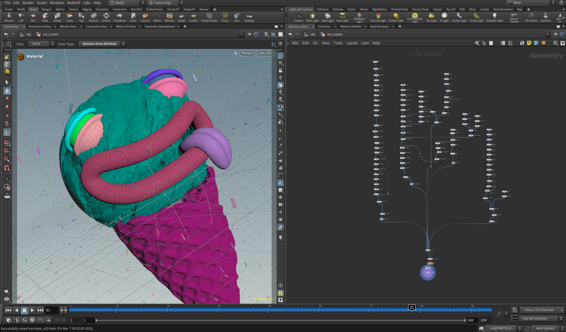566x332 pixels.
Task: Select the Revolve shelf tool
Action: [9, 17]
